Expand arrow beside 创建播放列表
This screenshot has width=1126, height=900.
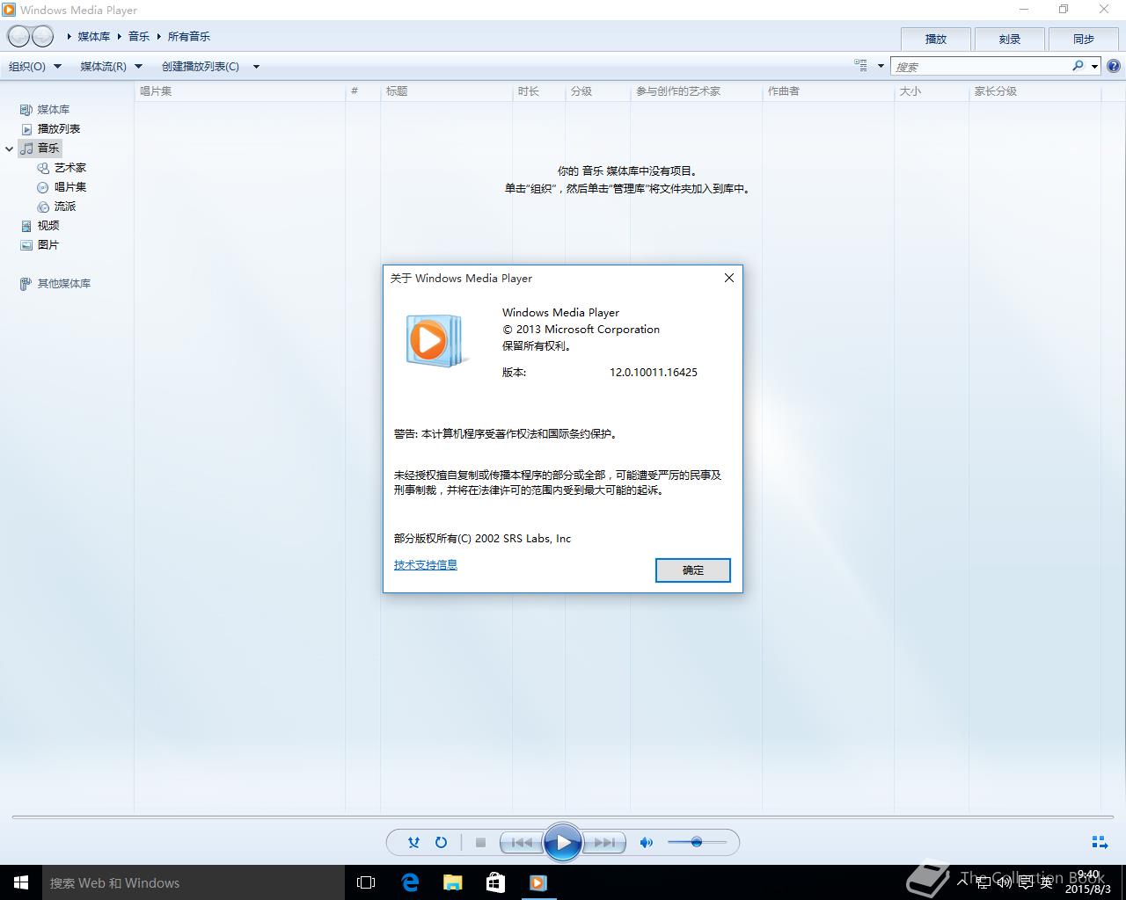point(256,66)
